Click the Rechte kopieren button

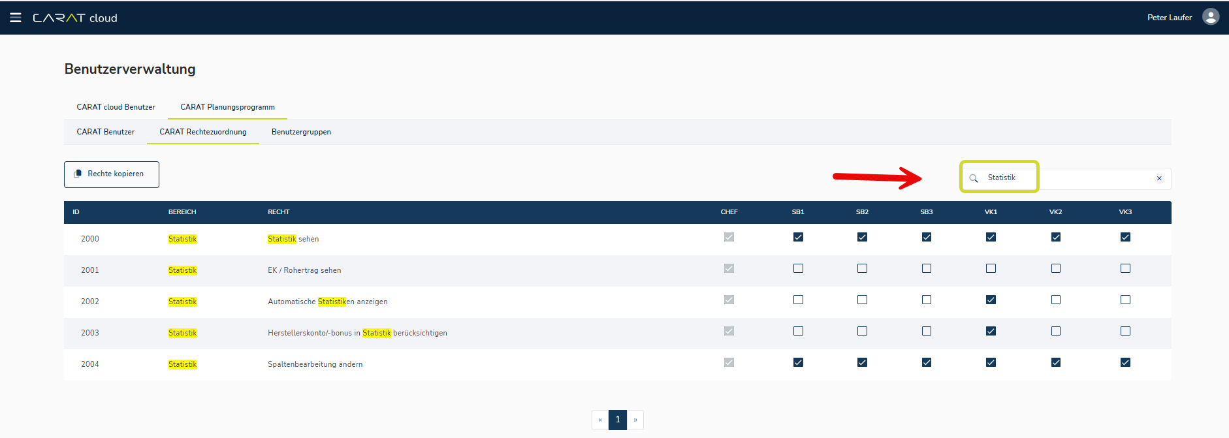112,174
